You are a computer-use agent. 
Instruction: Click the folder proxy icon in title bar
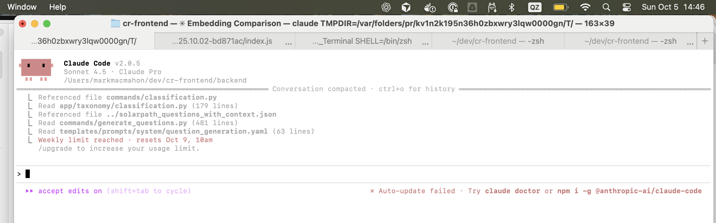click(x=115, y=23)
